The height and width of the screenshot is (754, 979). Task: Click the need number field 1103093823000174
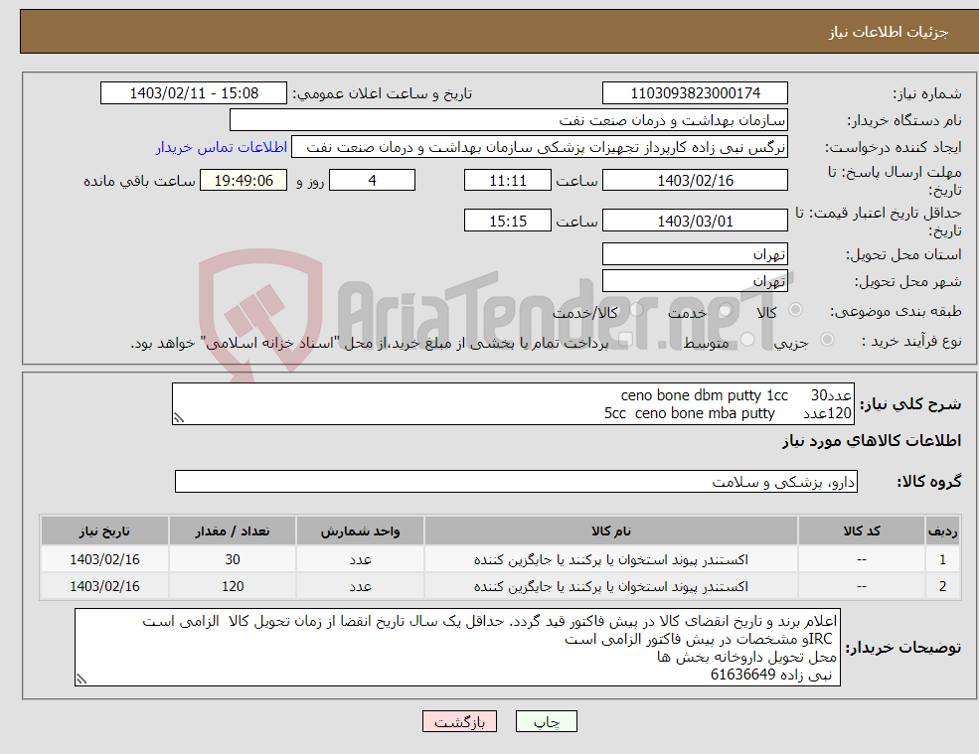pos(695,93)
